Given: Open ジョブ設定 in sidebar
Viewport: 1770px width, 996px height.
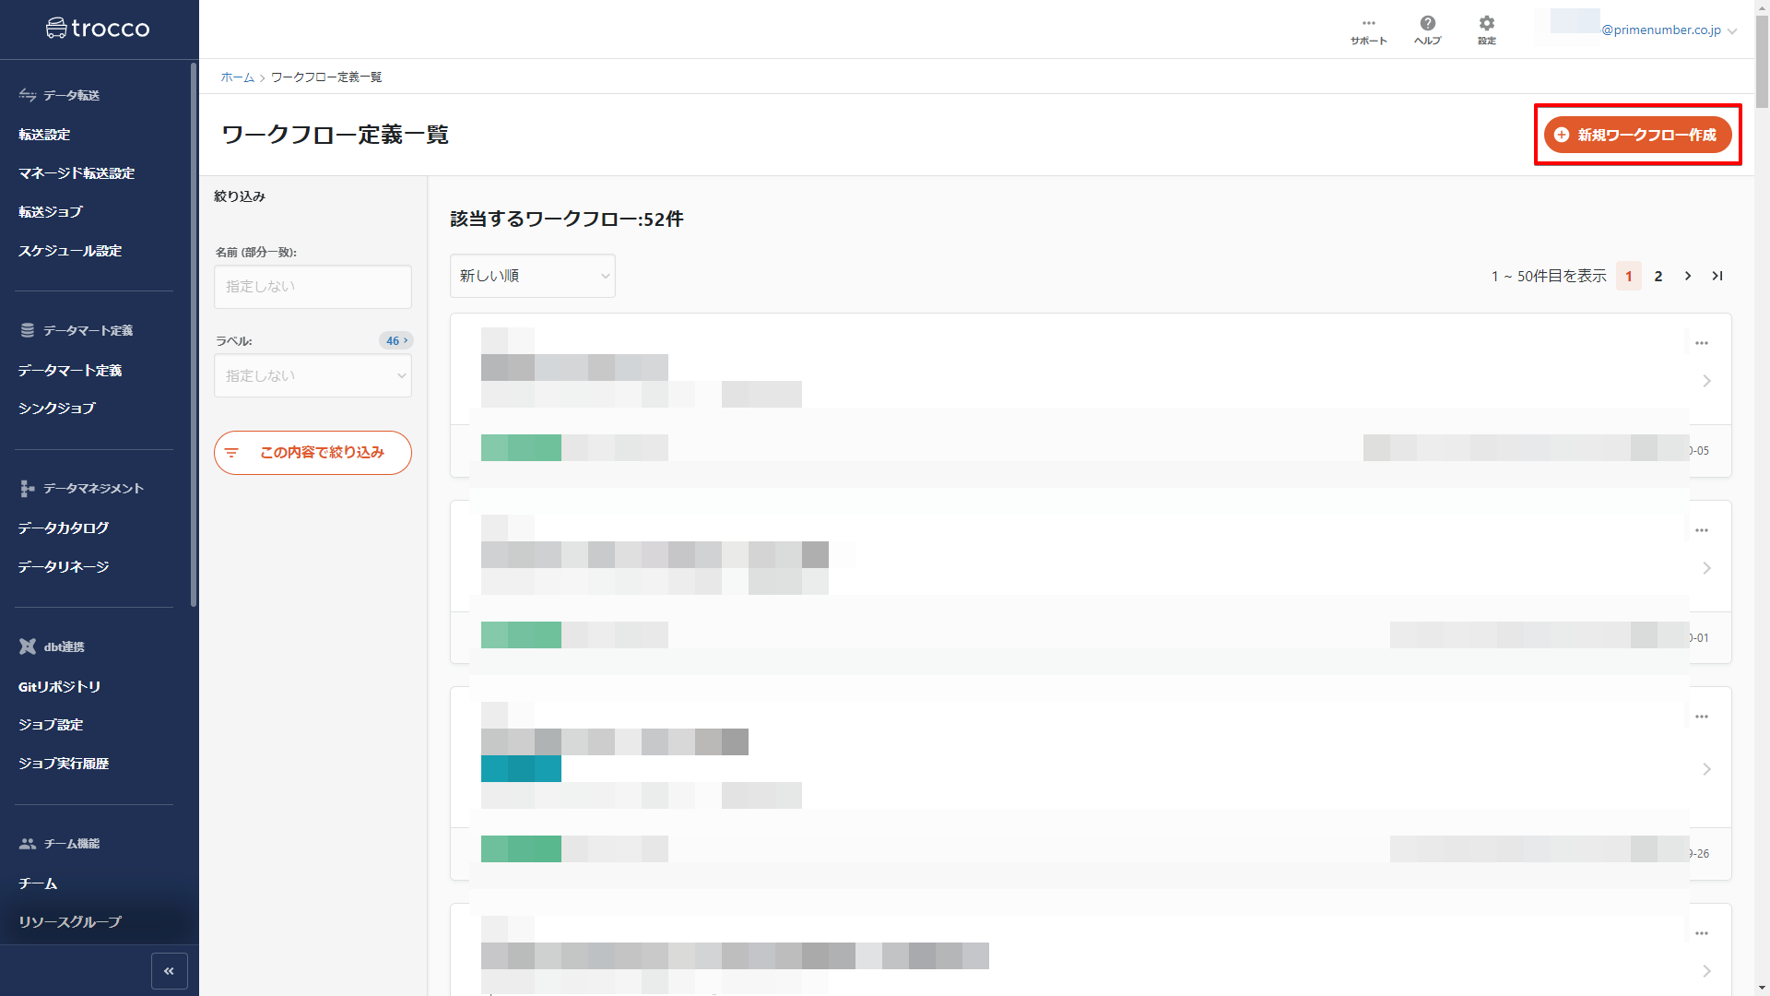Looking at the screenshot, I should click(x=51, y=725).
